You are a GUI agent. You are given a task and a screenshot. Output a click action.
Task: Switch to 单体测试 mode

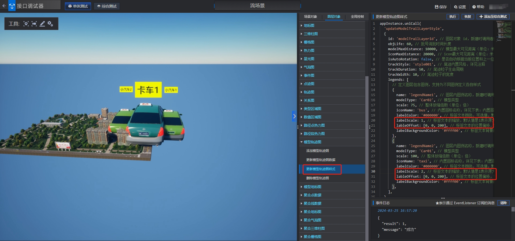tap(78, 6)
